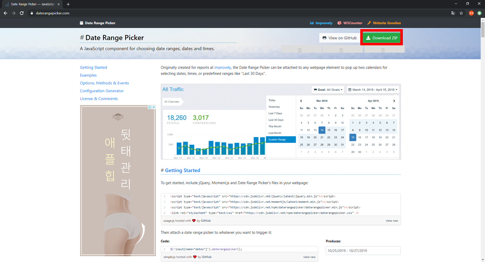Select Custom Range in the ranges list
This screenshot has width=485, height=262.
(x=281, y=139)
